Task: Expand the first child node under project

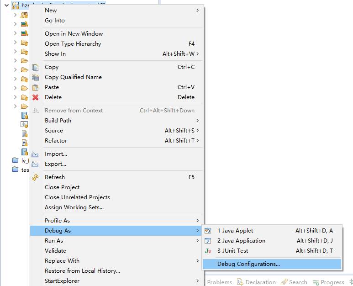Action: click(15, 15)
